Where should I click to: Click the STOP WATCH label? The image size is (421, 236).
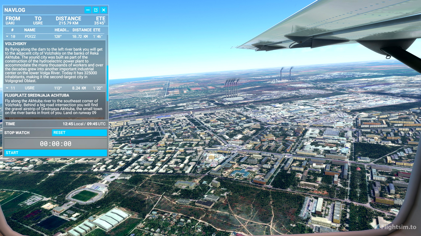click(17, 133)
